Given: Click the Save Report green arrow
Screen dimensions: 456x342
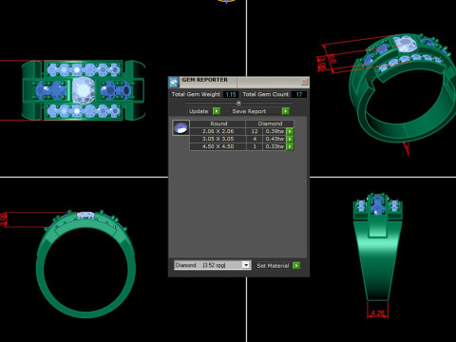Looking at the screenshot, I should click(x=285, y=111).
